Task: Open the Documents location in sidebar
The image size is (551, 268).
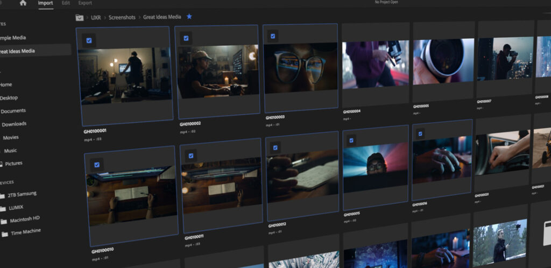Action: click(x=13, y=111)
